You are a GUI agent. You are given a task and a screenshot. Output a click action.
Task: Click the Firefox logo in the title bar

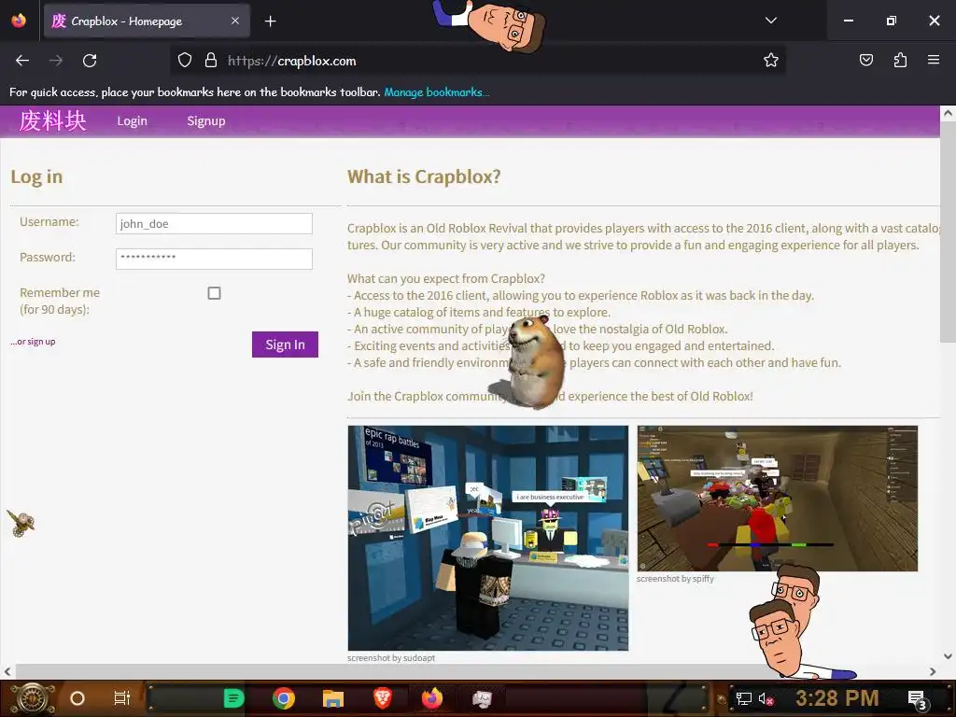(x=19, y=21)
